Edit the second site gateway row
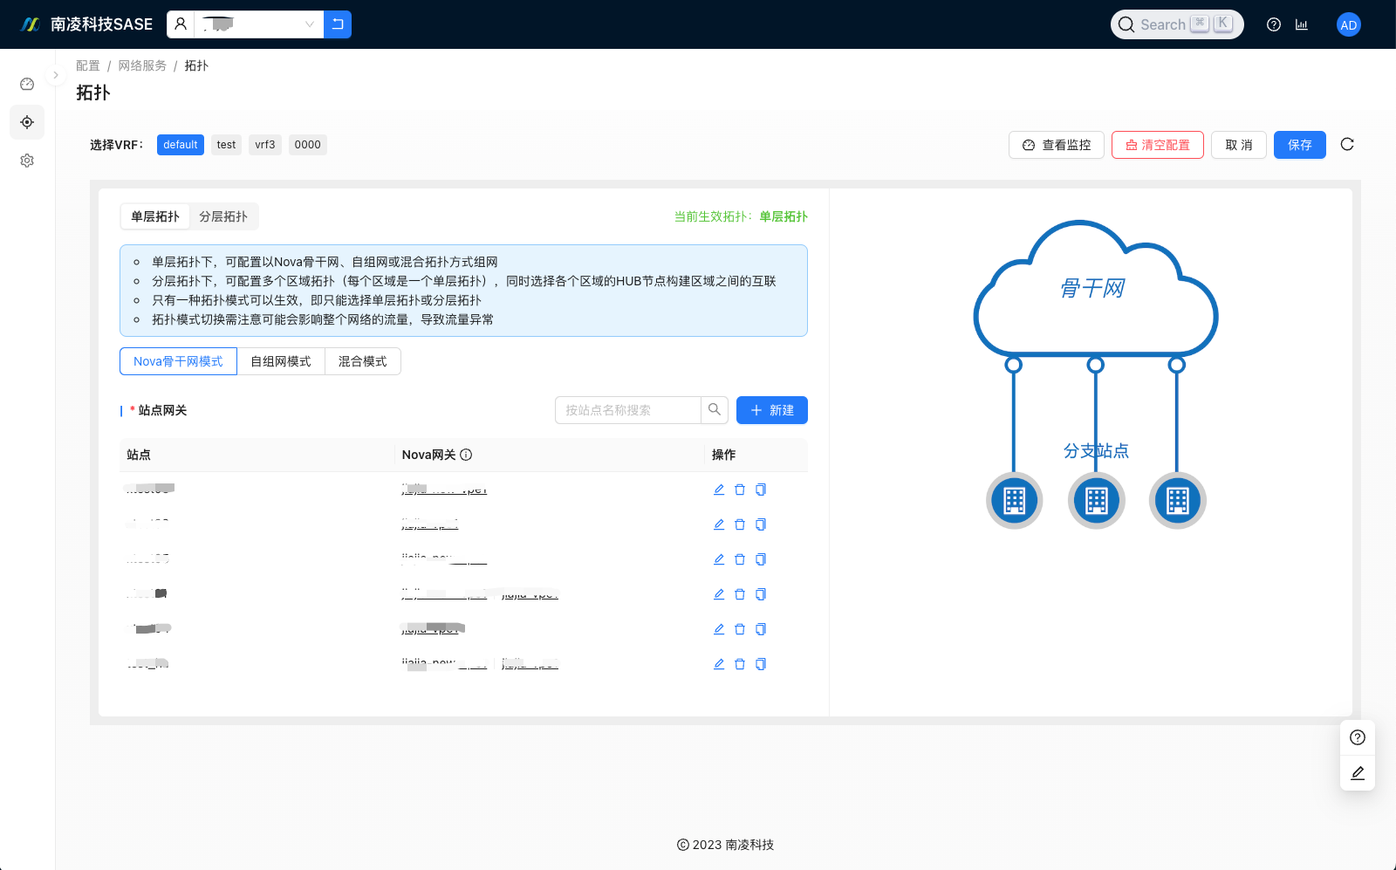This screenshot has height=870, width=1396. pyautogui.click(x=719, y=524)
